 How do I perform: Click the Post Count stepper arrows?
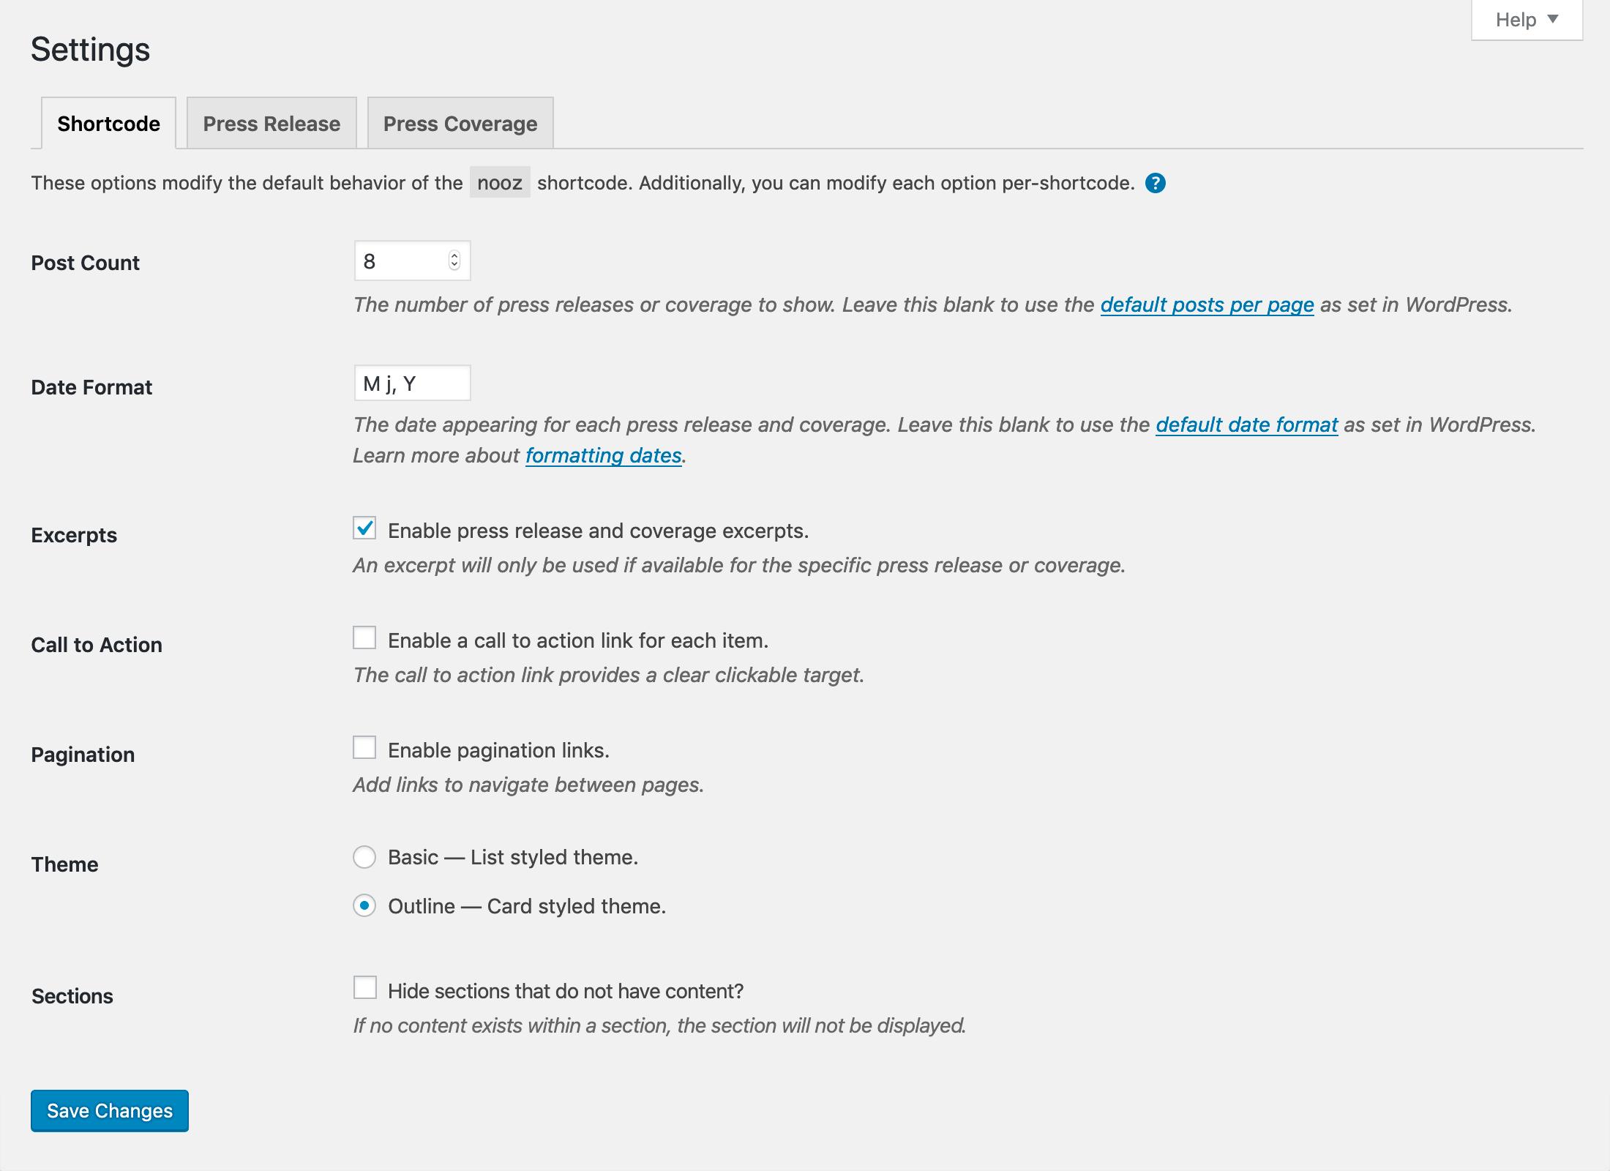(x=454, y=261)
